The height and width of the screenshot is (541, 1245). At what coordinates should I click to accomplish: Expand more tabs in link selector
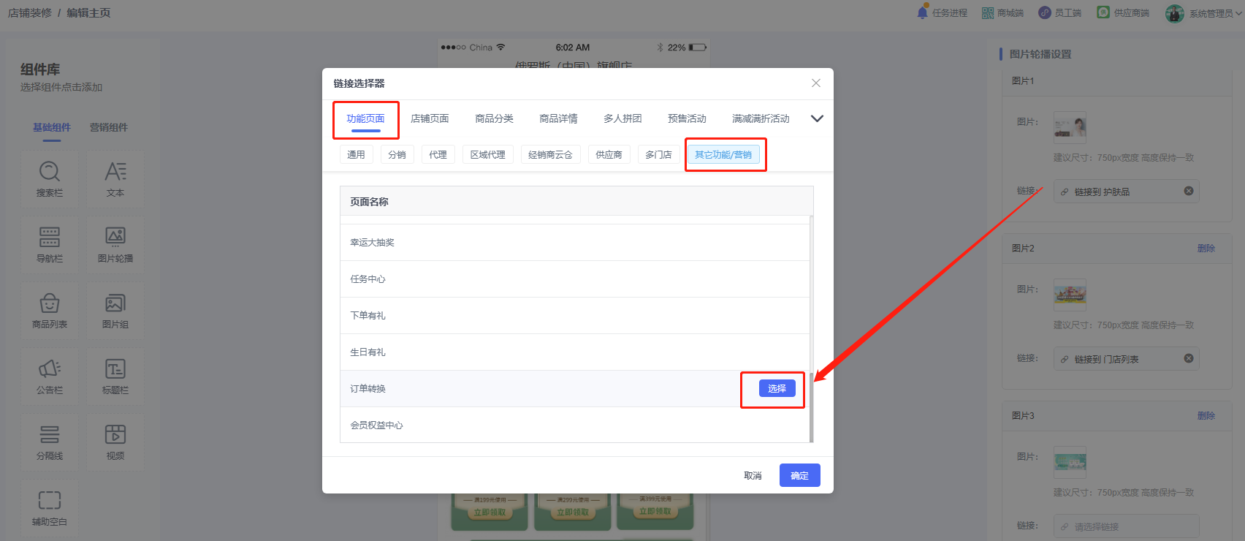pos(817,118)
